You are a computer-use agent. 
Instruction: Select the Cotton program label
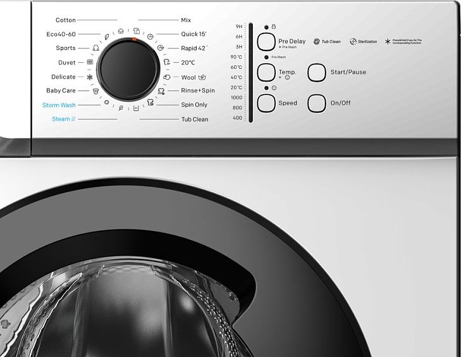[x=66, y=20]
